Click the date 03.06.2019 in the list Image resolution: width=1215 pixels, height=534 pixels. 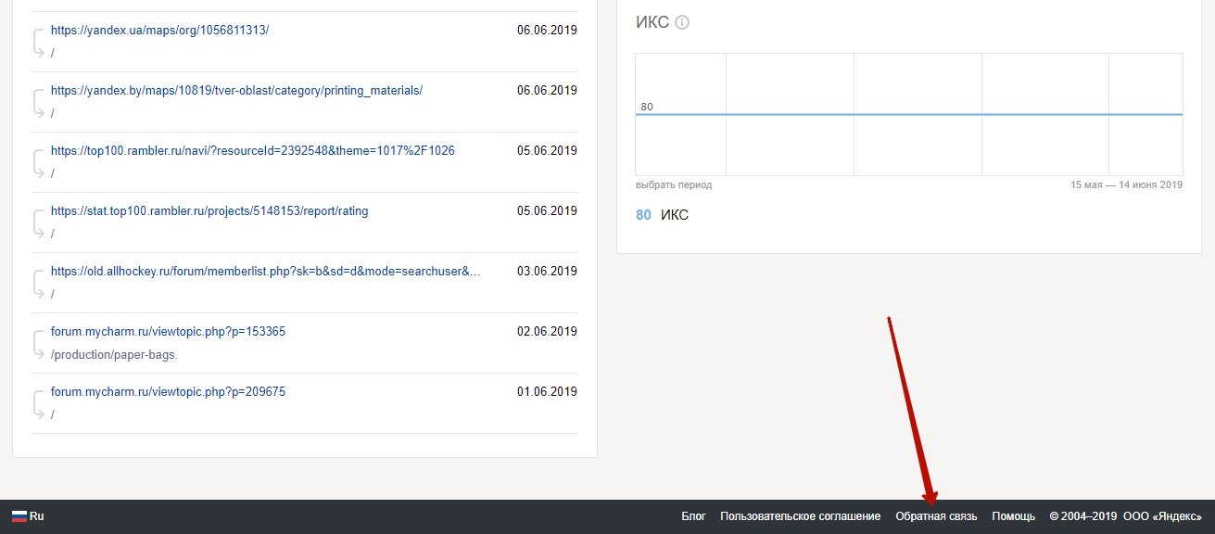(x=547, y=271)
